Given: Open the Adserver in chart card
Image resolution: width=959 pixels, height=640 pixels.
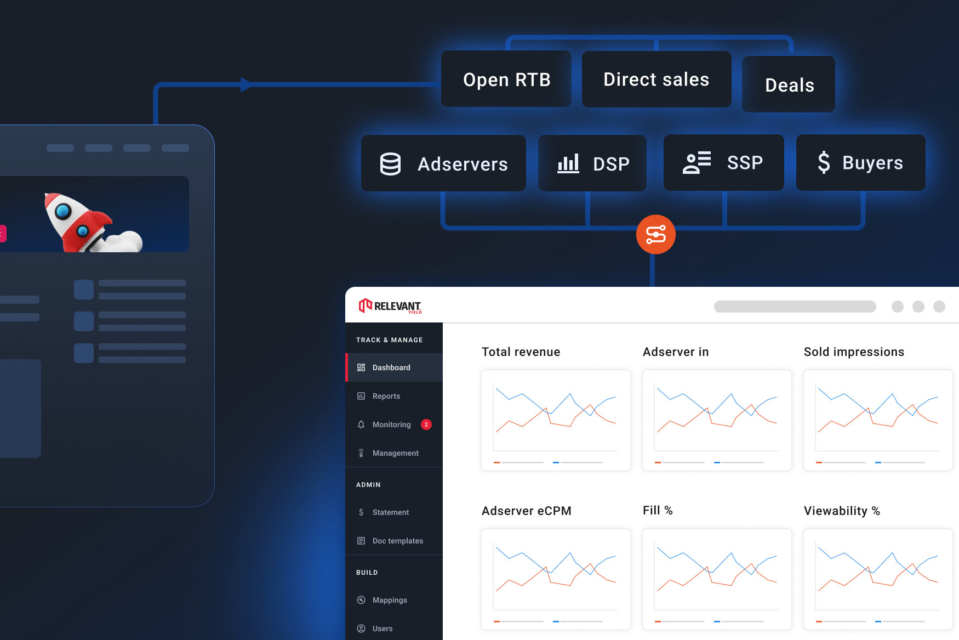Looking at the screenshot, I should point(717,420).
